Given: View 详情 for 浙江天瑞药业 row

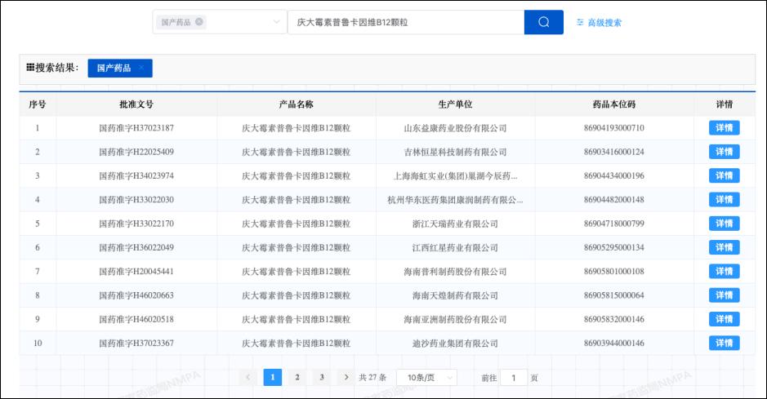Looking at the screenshot, I should [724, 224].
